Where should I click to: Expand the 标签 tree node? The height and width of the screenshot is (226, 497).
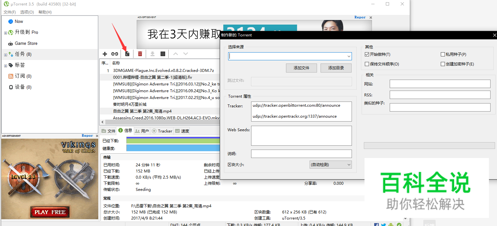[5, 66]
